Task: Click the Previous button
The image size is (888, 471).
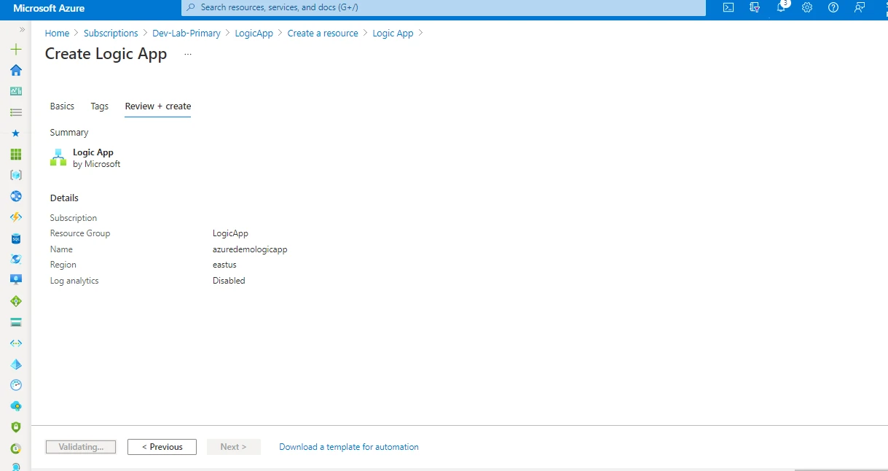Action: [x=162, y=446]
